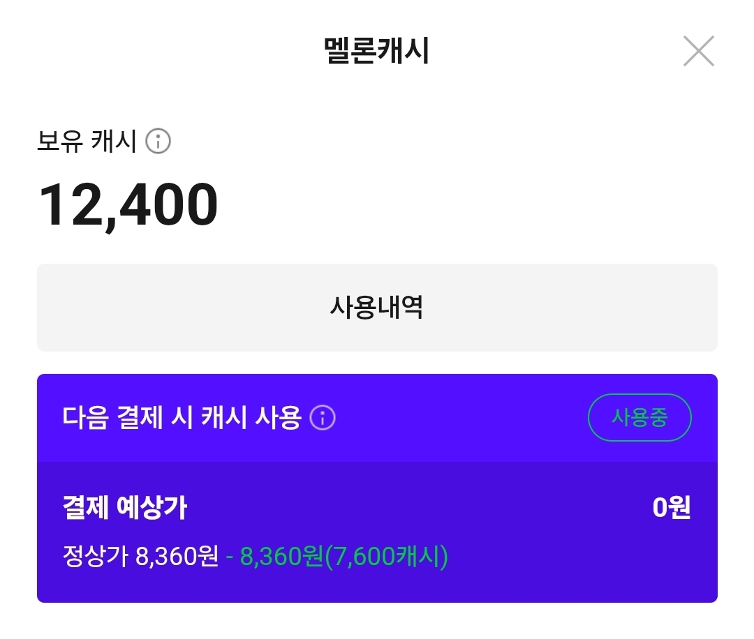Open the 사용내역 usage history
The width and height of the screenshot is (754, 639).
[377, 308]
